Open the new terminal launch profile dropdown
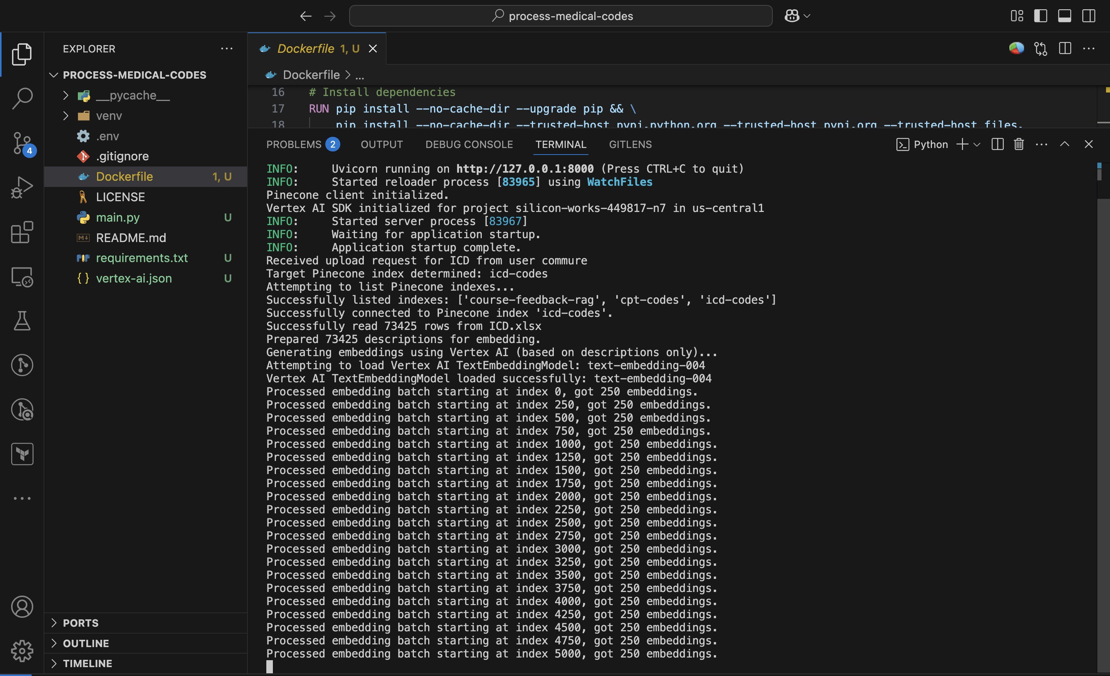 [x=977, y=145]
